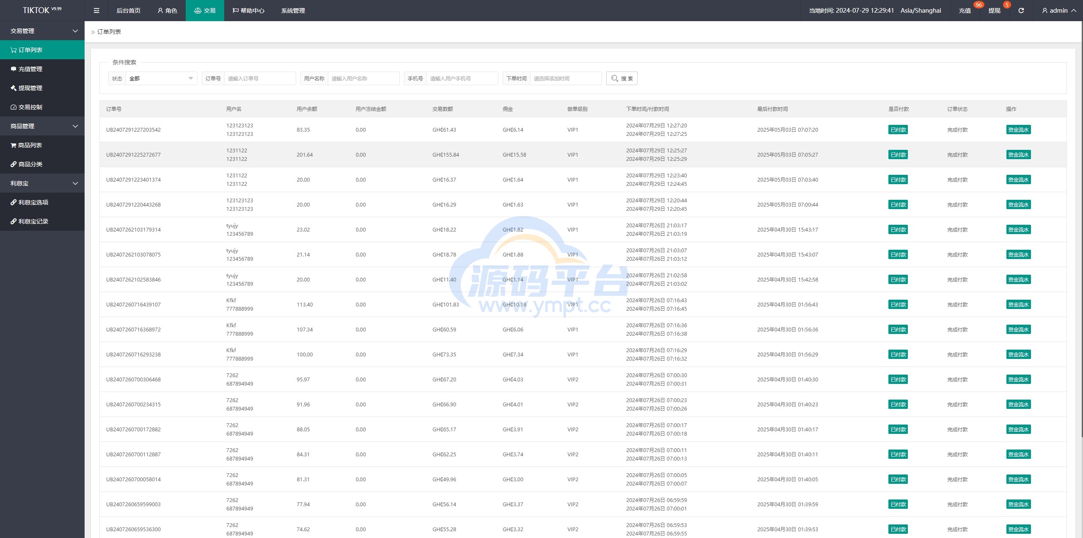1083x538 pixels.
Task: Focus the 手机号 search input
Action: click(x=462, y=78)
